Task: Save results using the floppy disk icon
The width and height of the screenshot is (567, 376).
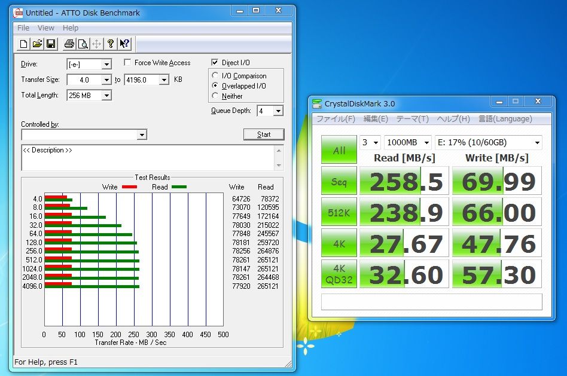Action: click(x=51, y=44)
